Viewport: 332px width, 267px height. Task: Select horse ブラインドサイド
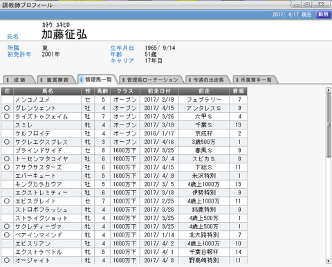39,150
